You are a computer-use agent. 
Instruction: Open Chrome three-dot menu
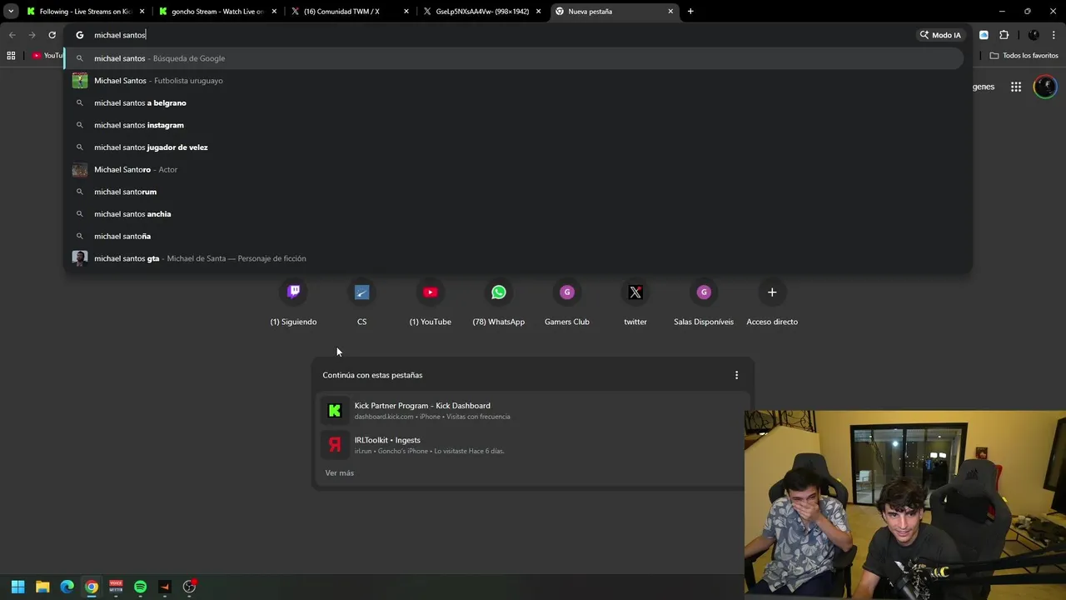pyautogui.click(x=1054, y=35)
